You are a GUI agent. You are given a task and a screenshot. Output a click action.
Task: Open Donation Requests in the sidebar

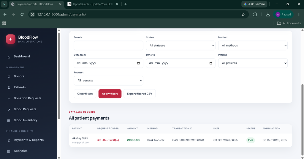(x=28, y=98)
